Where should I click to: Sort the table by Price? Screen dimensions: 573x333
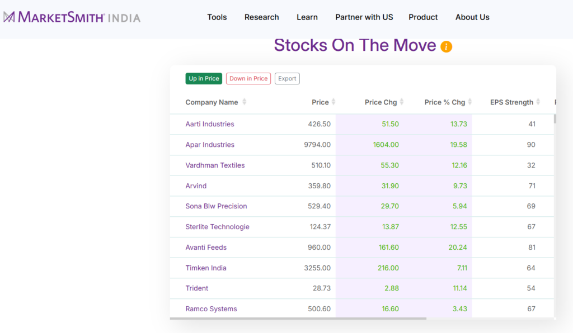point(332,102)
